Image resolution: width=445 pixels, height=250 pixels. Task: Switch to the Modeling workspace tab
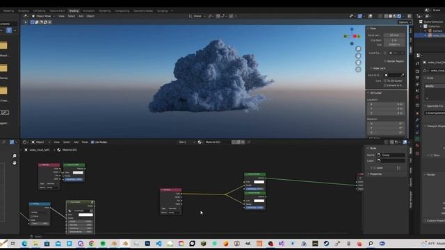pos(8,11)
